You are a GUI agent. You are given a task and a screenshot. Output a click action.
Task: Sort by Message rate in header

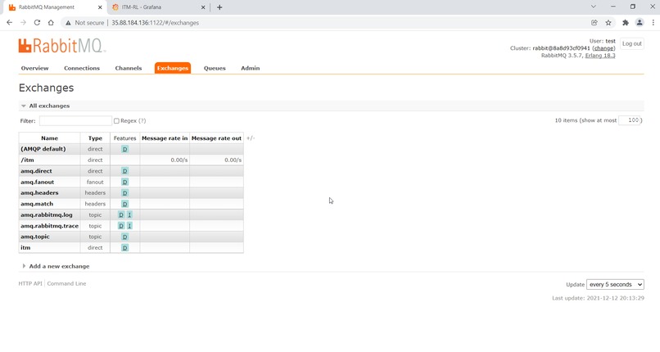[x=165, y=138]
